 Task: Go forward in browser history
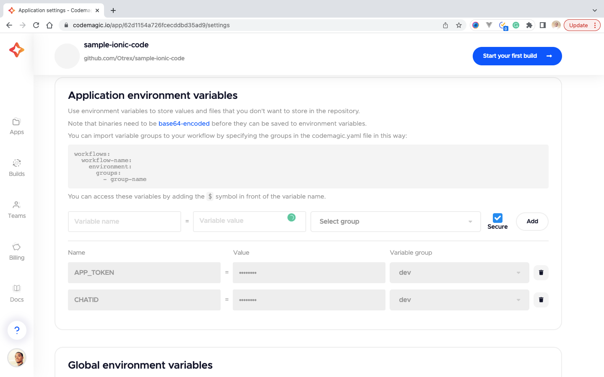point(23,25)
